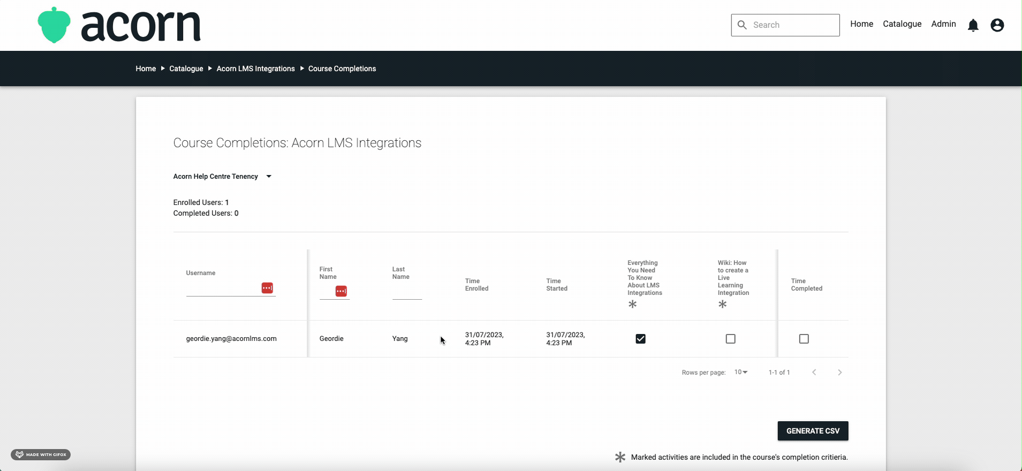The image size is (1022, 471).
Task: Click the search magnifier icon
Action: 742,25
